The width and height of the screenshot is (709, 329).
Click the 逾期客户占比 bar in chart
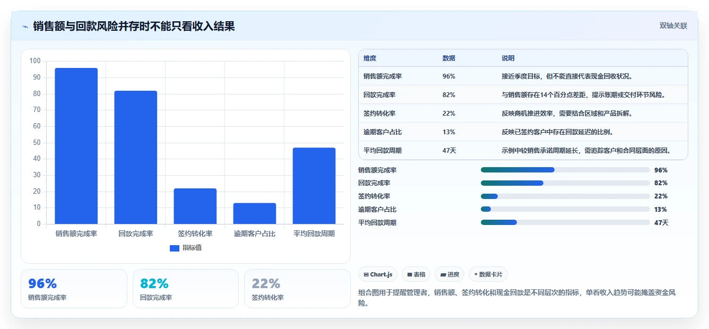click(x=255, y=213)
